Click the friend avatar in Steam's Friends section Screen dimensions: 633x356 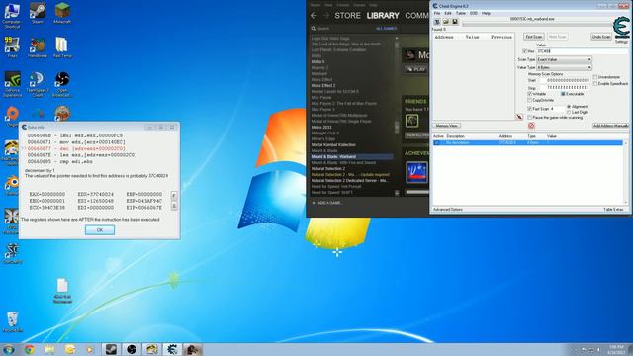coord(411,121)
